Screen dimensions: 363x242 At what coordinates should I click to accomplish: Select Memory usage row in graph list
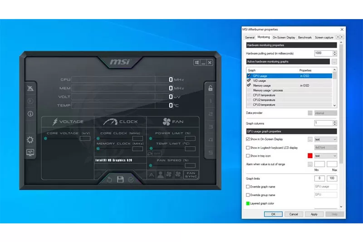pyautogui.click(x=262, y=85)
